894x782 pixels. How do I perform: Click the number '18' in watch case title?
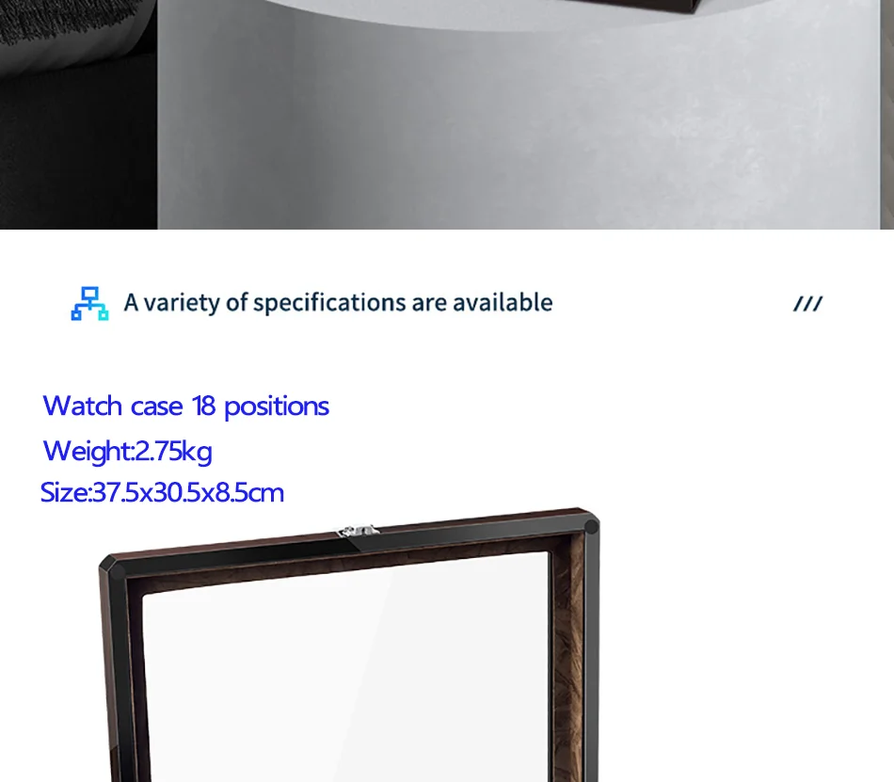coord(203,406)
